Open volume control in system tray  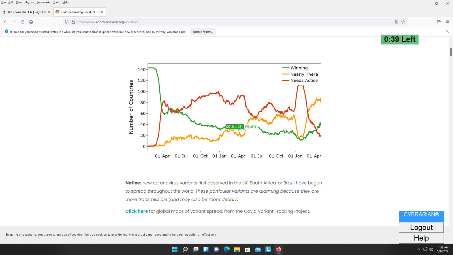tap(431, 249)
